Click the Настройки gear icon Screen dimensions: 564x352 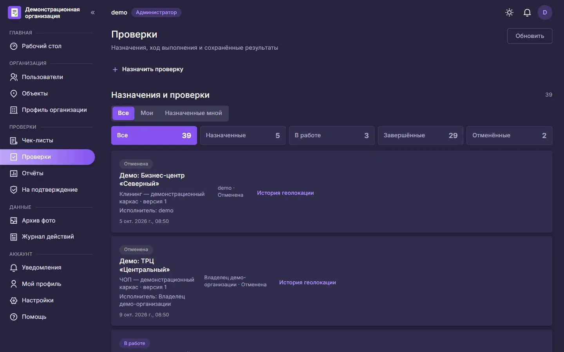tap(14, 300)
